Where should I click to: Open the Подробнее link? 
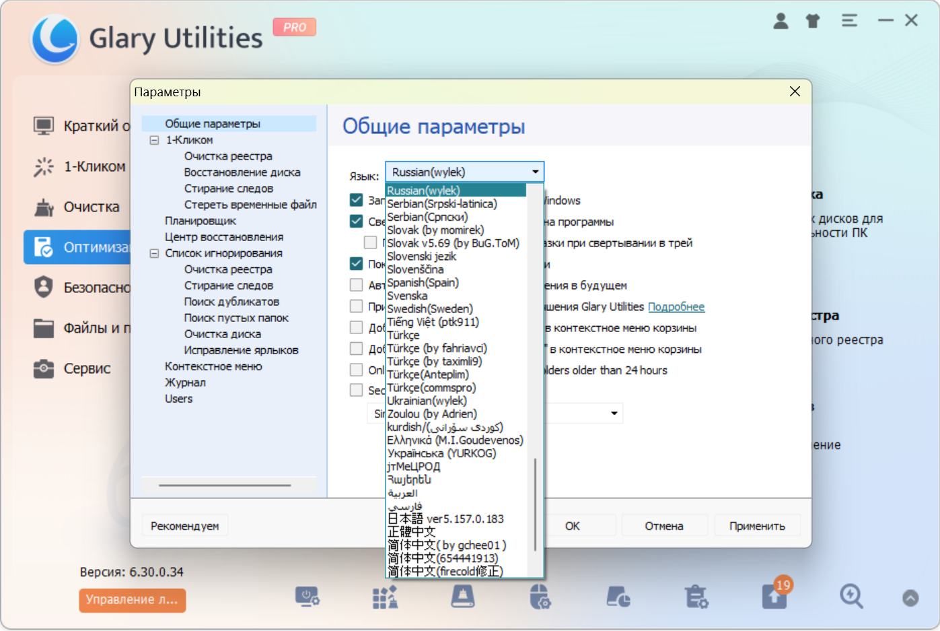click(676, 306)
